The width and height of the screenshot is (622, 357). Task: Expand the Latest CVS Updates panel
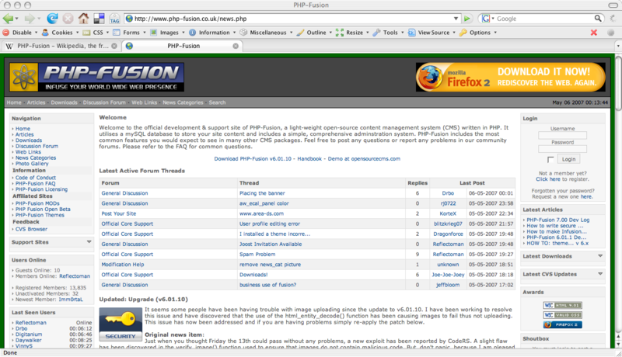pyautogui.click(x=600, y=274)
